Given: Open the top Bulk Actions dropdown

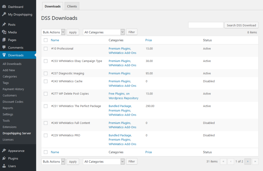Looking at the screenshot, I should 53,32.
